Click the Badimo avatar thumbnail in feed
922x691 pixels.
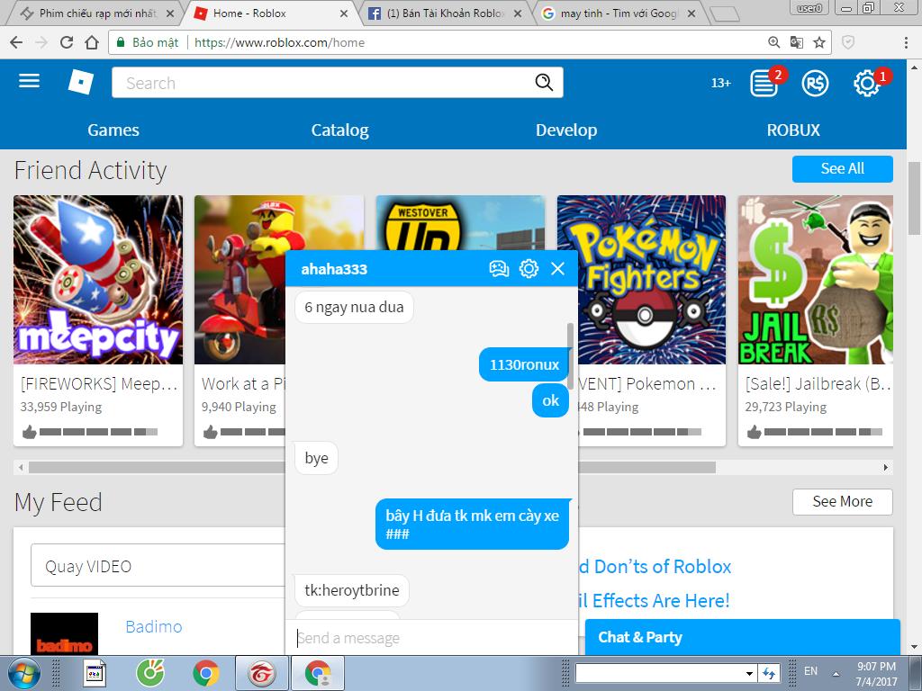(x=64, y=633)
